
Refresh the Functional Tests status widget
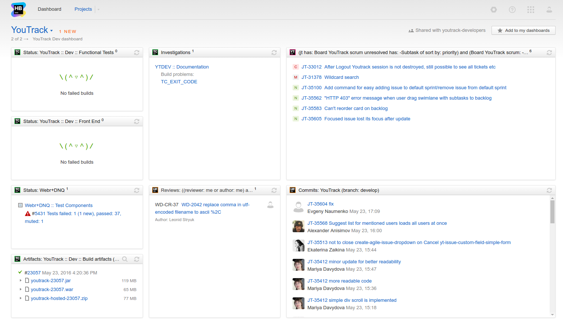pyautogui.click(x=137, y=53)
